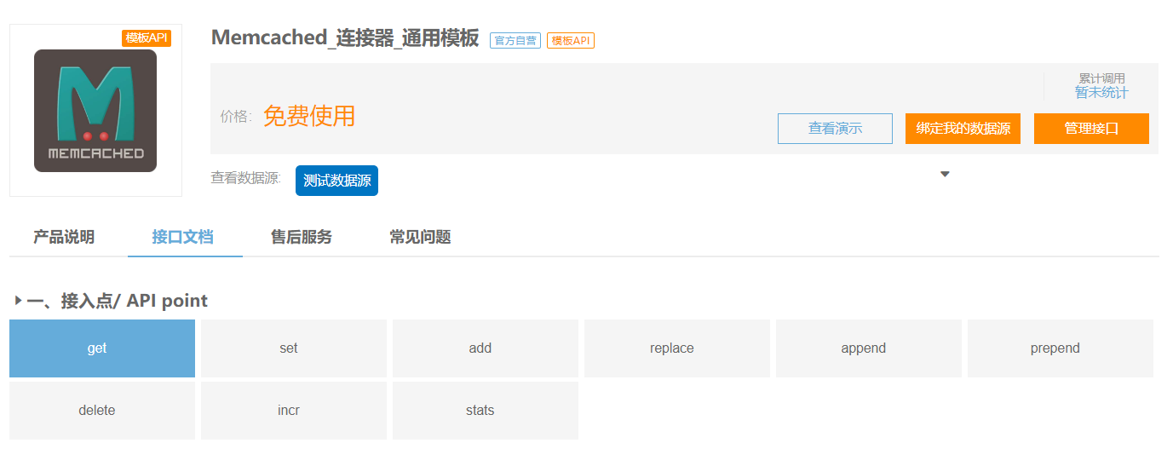Select 测试数据源 data source button
This screenshot has width=1173, height=449.
[336, 181]
